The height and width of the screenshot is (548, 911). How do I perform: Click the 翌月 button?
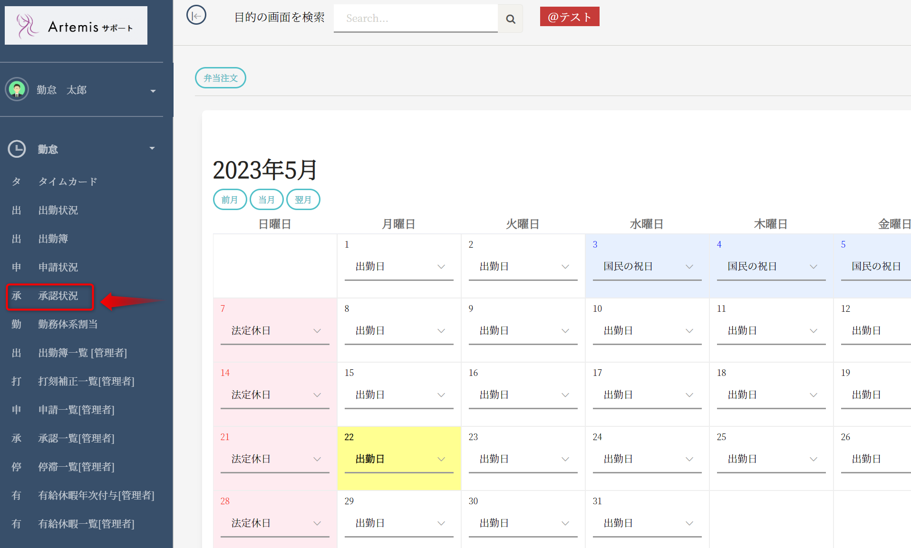click(303, 200)
